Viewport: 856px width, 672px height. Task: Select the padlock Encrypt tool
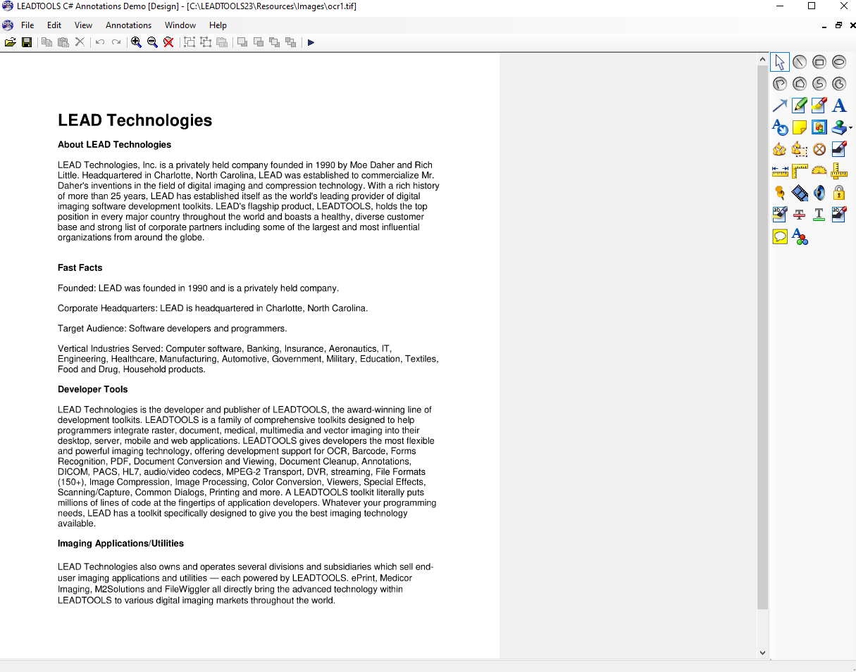pyautogui.click(x=839, y=193)
